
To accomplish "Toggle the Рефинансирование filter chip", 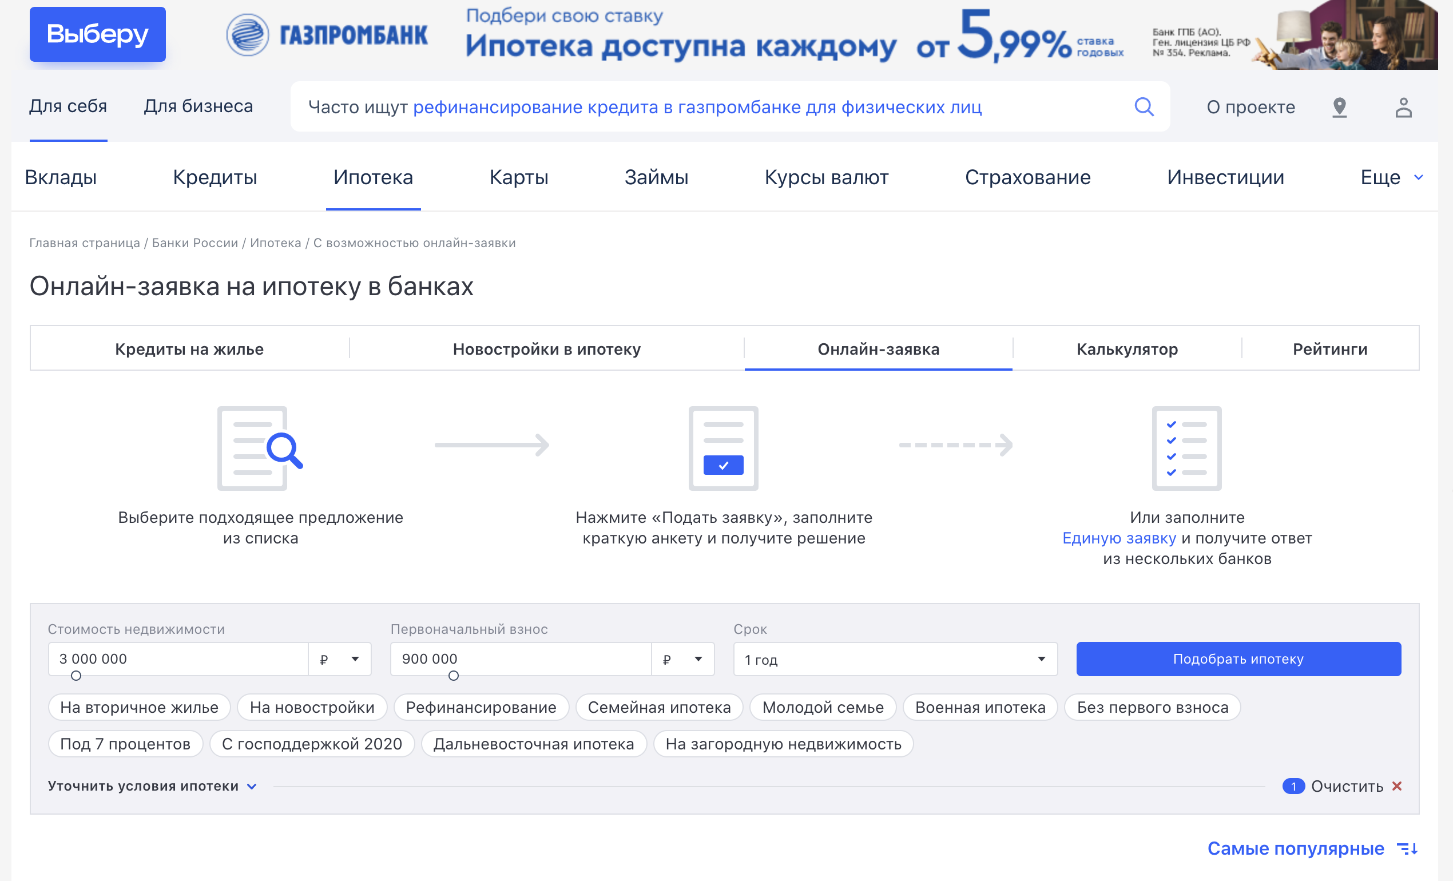I will 481,707.
